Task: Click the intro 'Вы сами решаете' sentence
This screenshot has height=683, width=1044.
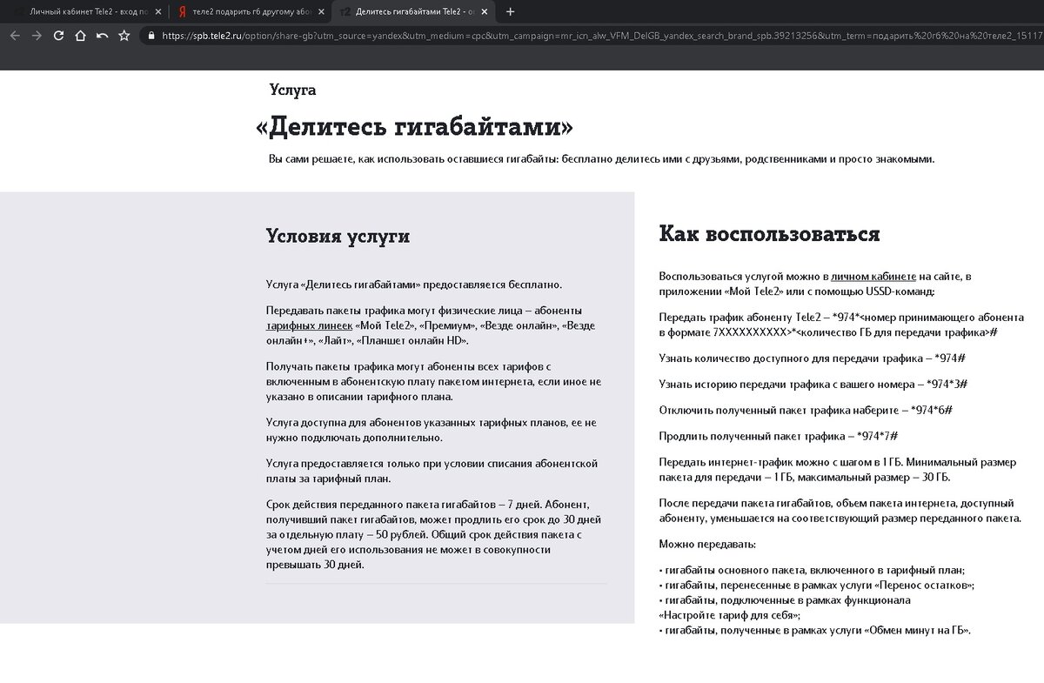Action: (x=602, y=159)
